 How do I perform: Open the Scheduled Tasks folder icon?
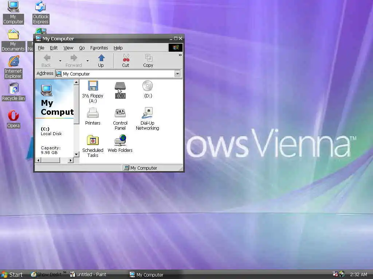[x=93, y=146]
